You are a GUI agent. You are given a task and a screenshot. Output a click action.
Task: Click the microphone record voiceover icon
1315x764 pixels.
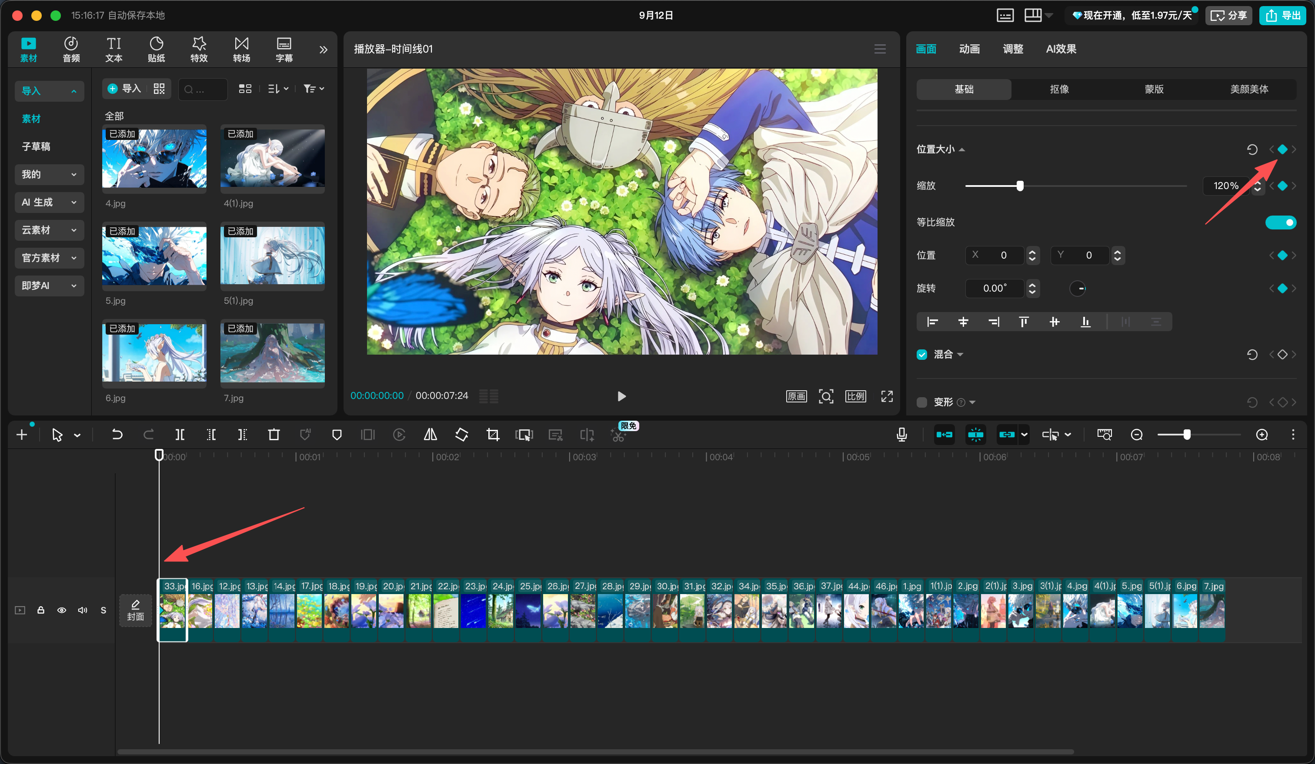tap(902, 435)
